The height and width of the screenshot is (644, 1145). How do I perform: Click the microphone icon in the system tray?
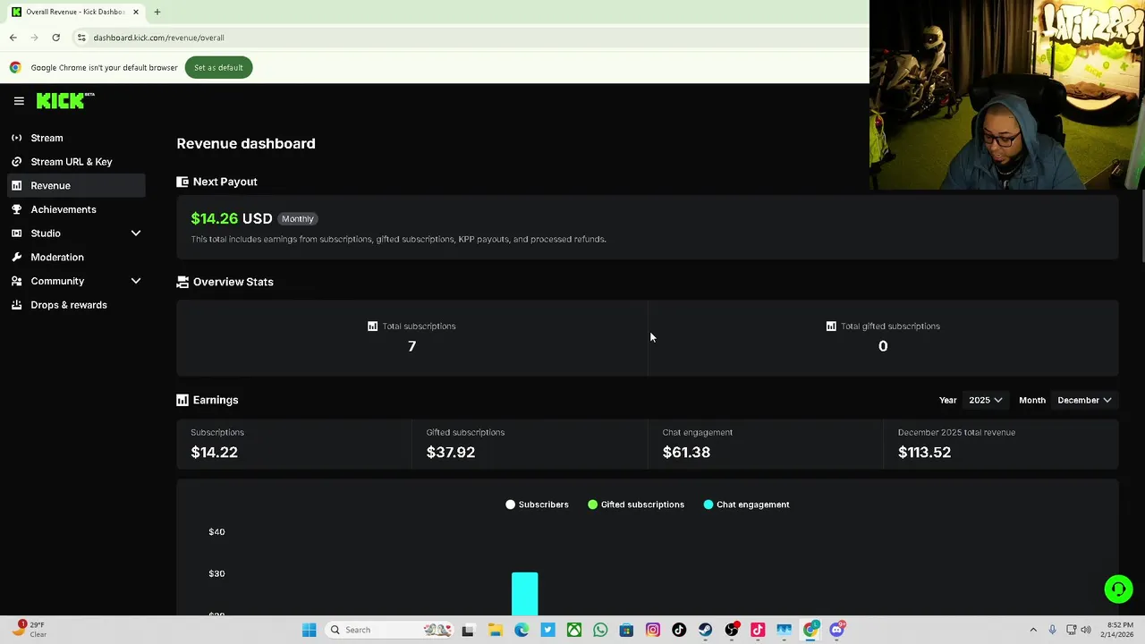[1052, 630]
